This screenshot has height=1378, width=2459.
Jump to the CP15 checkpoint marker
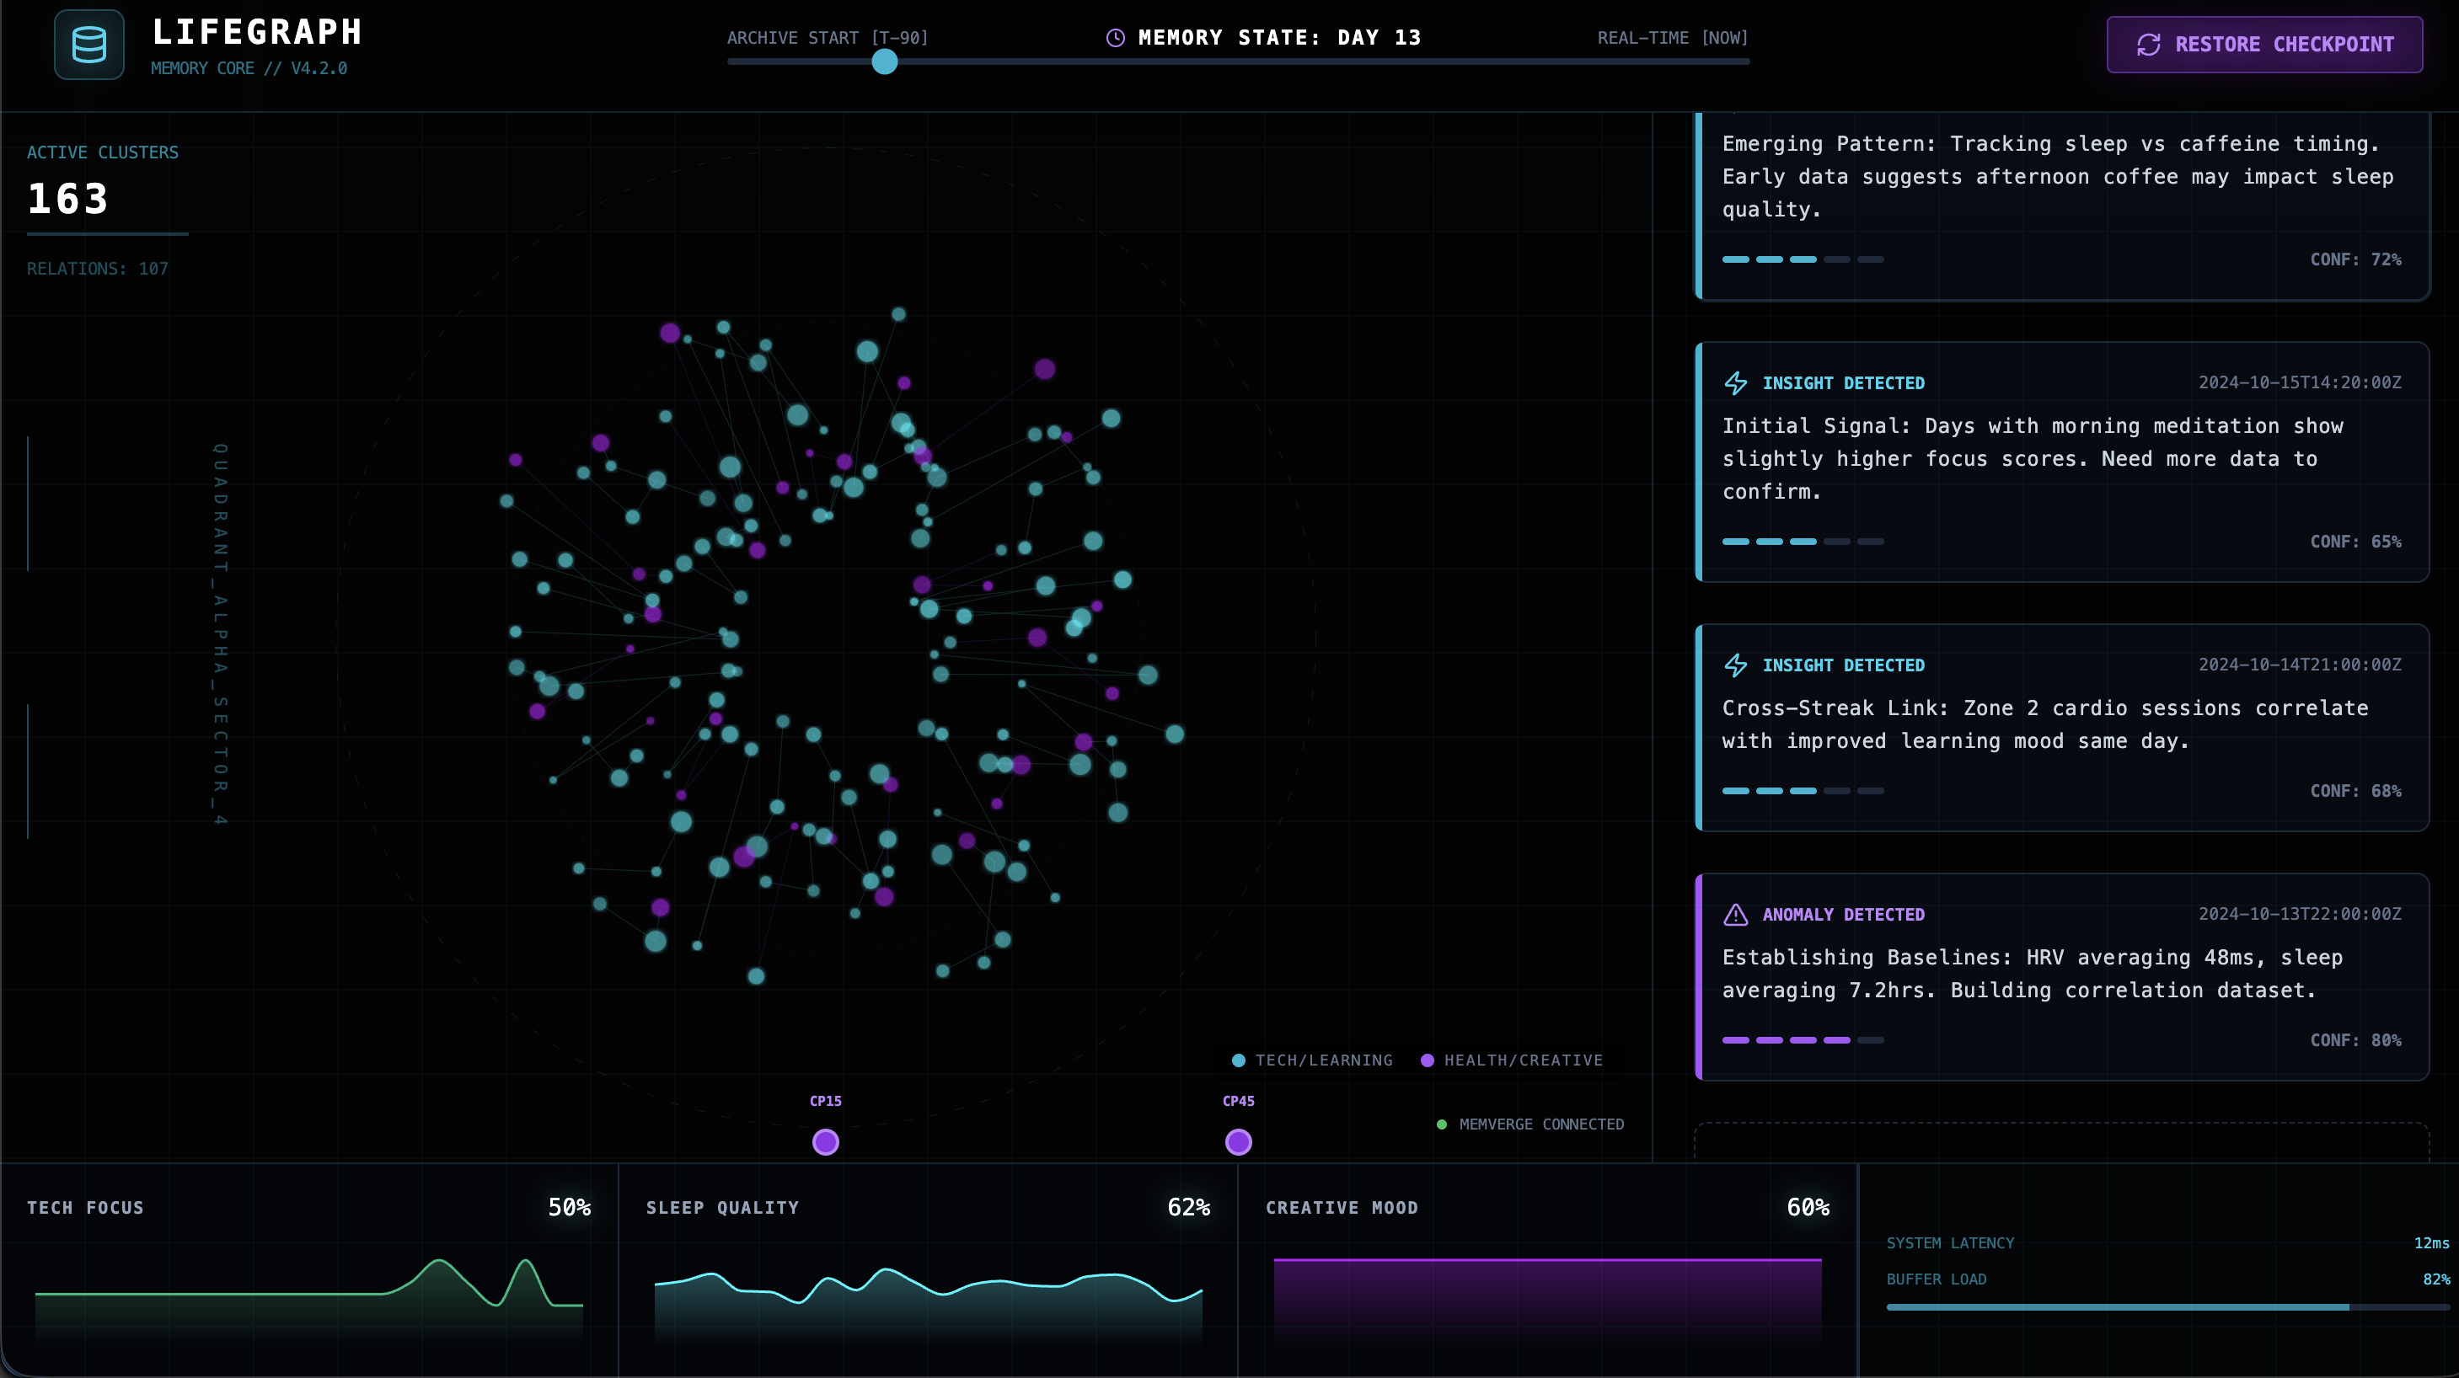[x=825, y=1141]
